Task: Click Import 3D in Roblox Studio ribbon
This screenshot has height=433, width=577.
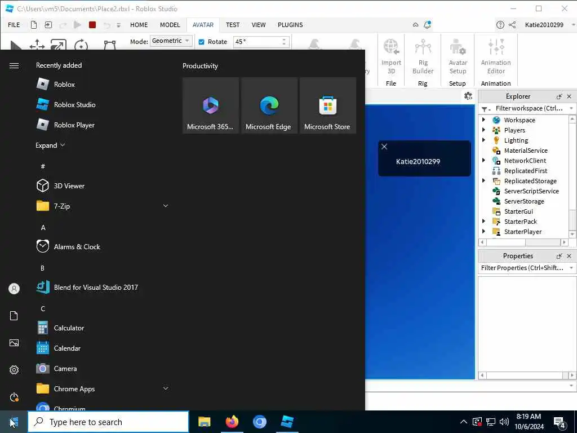Action: (x=391, y=57)
